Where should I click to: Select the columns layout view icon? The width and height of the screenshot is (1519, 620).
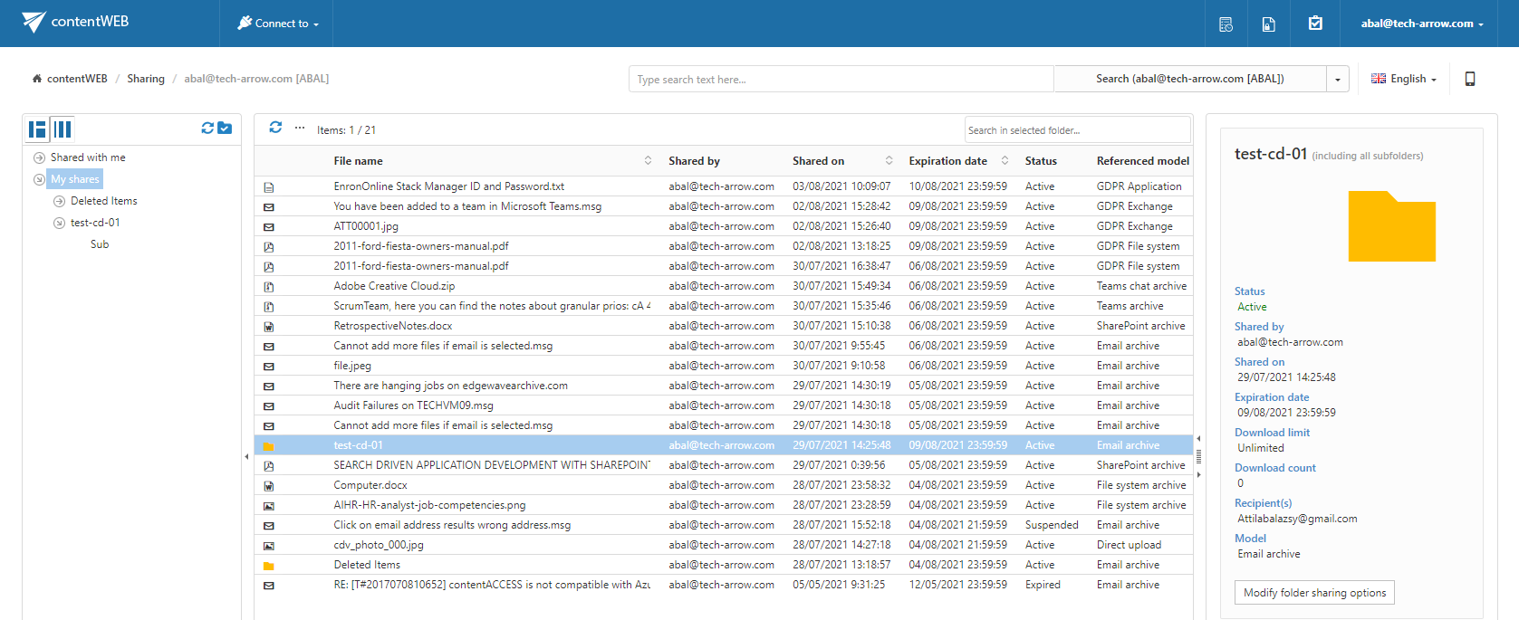tap(62, 129)
